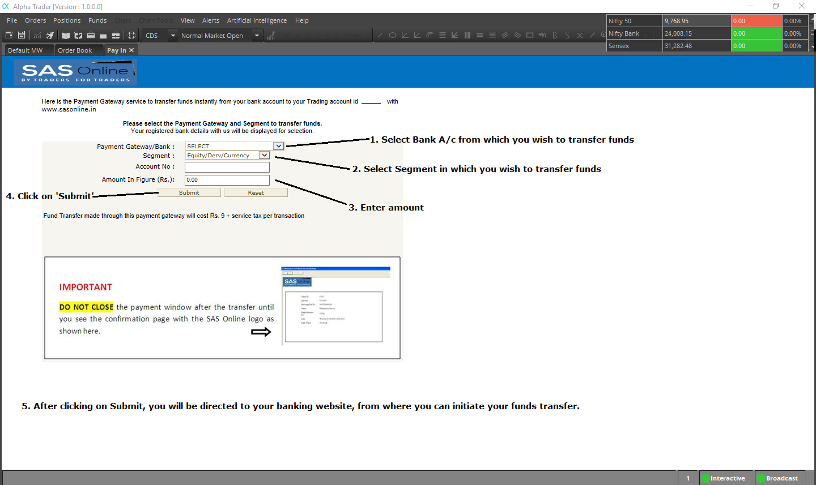Image resolution: width=816 pixels, height=485 pixels.
Task: Click the bar chart icon after market dropdown
Action: coord(271,35)
